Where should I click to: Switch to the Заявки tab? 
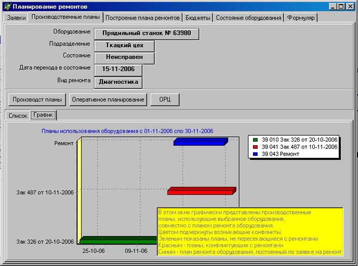coord(16,18)
